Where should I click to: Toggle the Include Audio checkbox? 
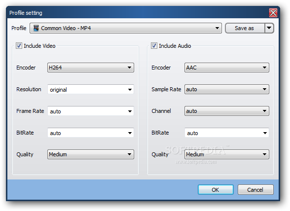point(154,45)
